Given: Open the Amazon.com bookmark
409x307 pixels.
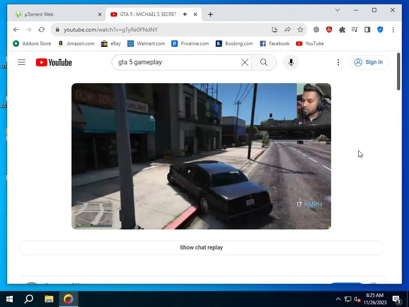Looking at the screenshot, I should (x=76, y=44).
